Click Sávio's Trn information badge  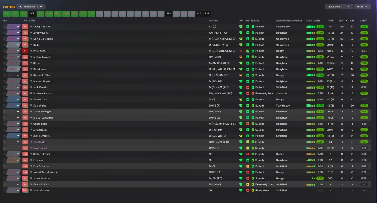pos(25,63)
